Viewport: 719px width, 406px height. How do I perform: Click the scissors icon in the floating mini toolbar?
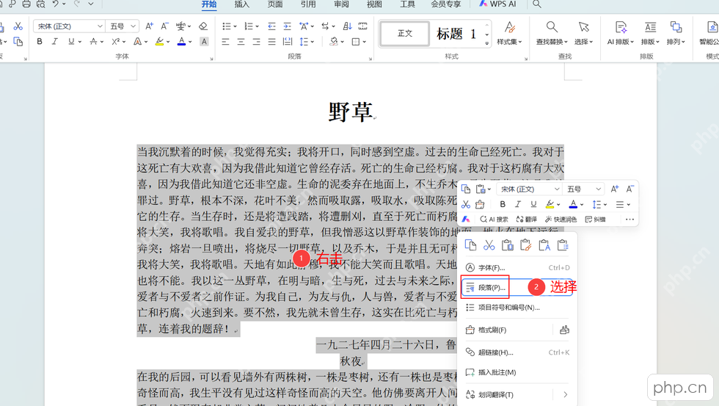(465, 204)
